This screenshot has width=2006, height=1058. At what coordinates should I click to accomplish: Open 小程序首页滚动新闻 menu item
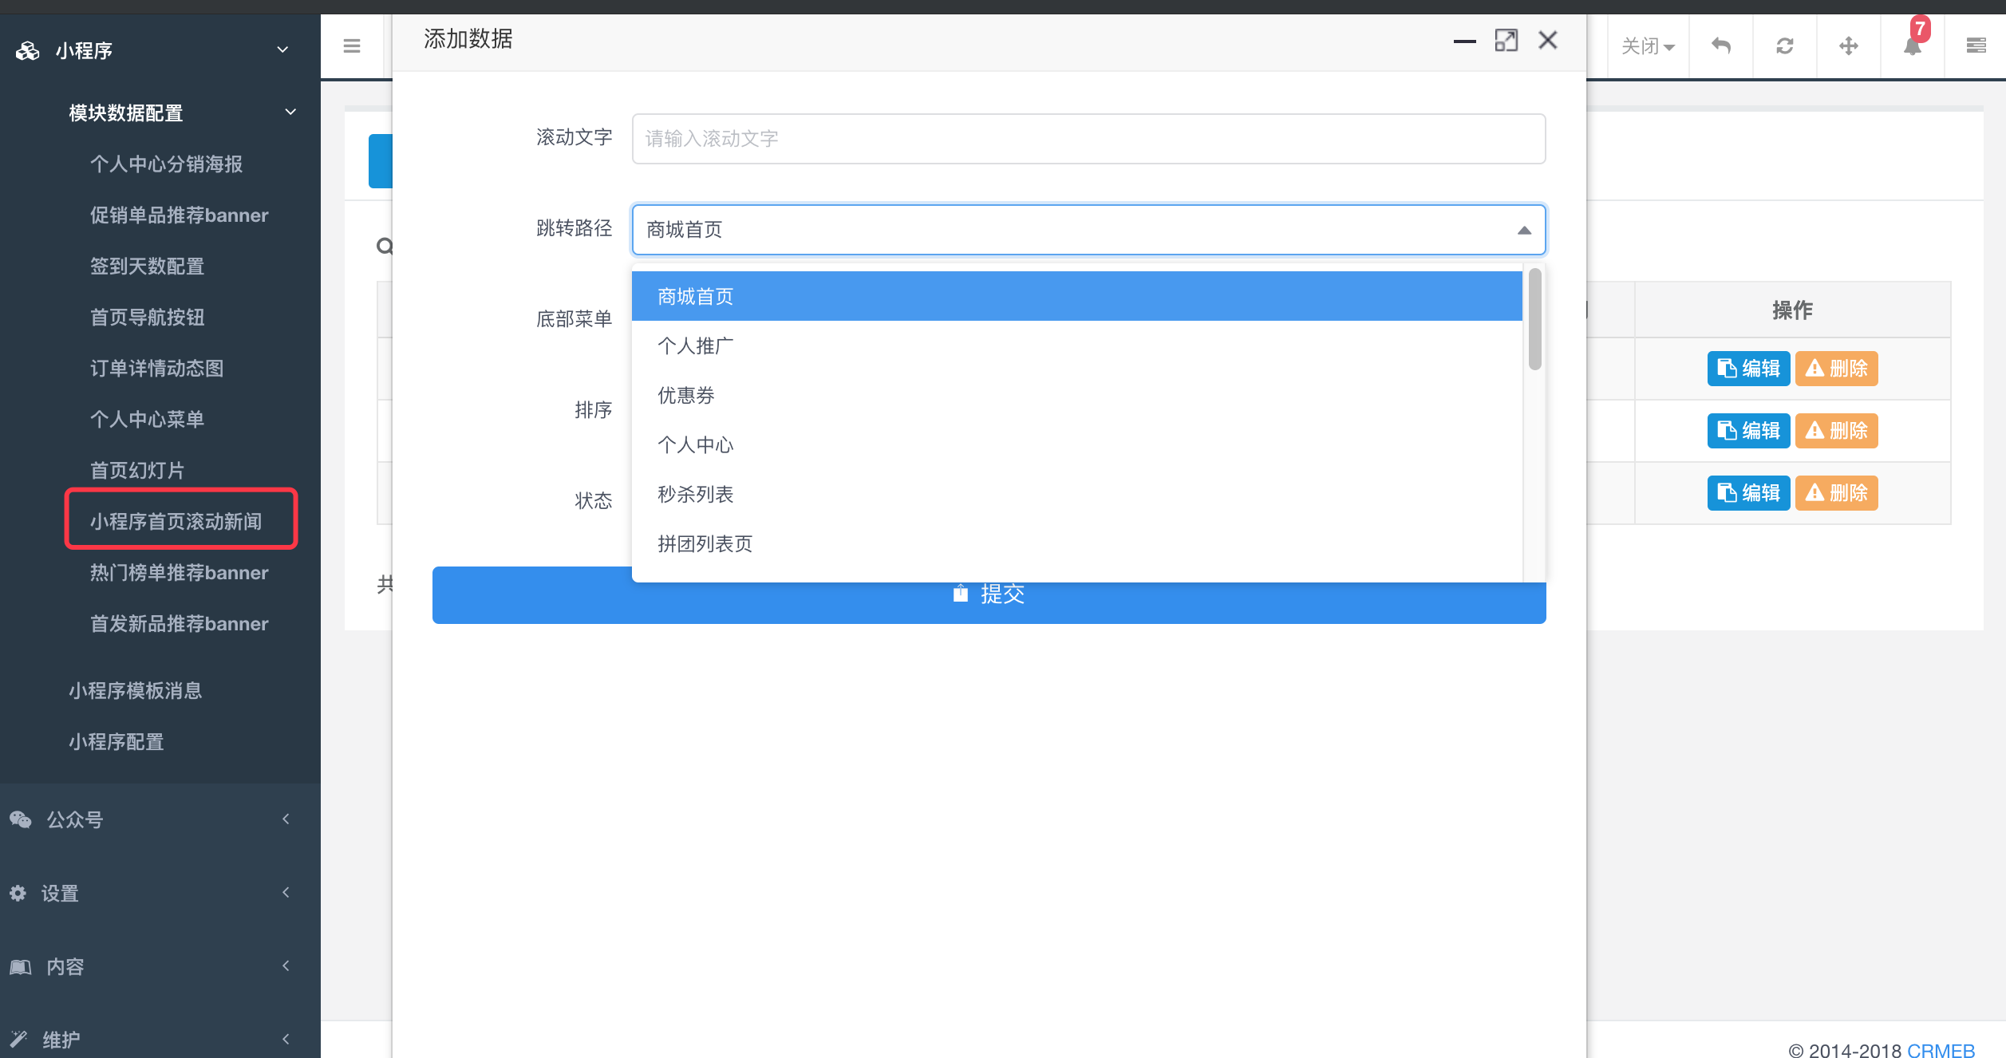coord(176,521)
